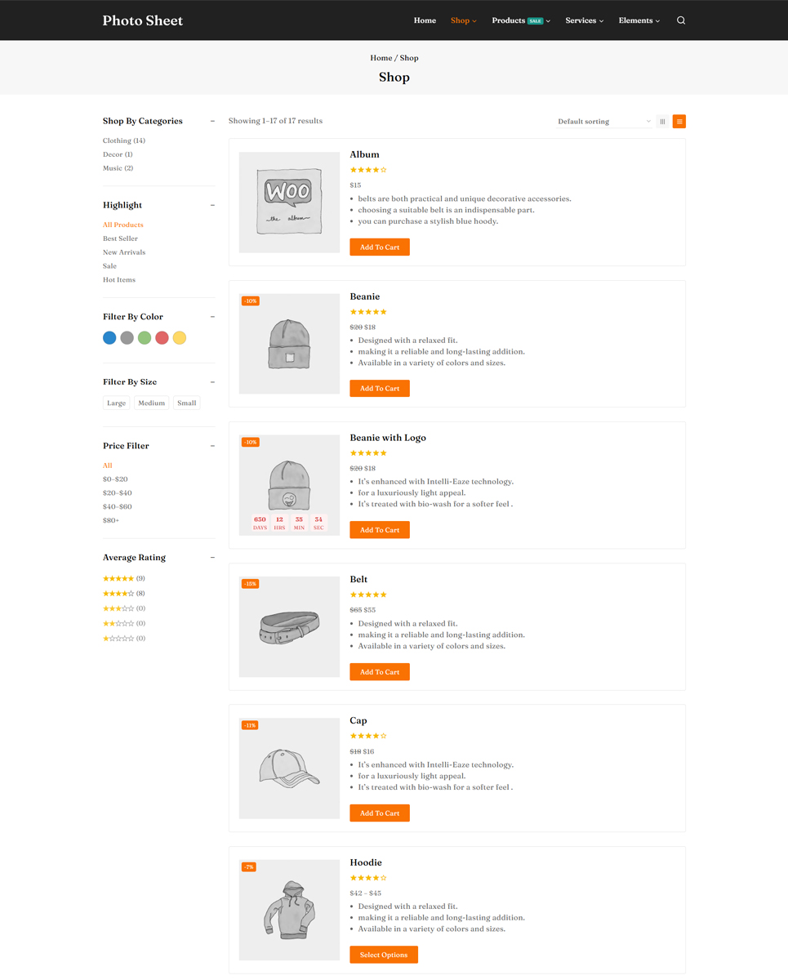Collapse the Shop By Categories section
The width and height of the screenshot is (788, 980).
[212, 121]
